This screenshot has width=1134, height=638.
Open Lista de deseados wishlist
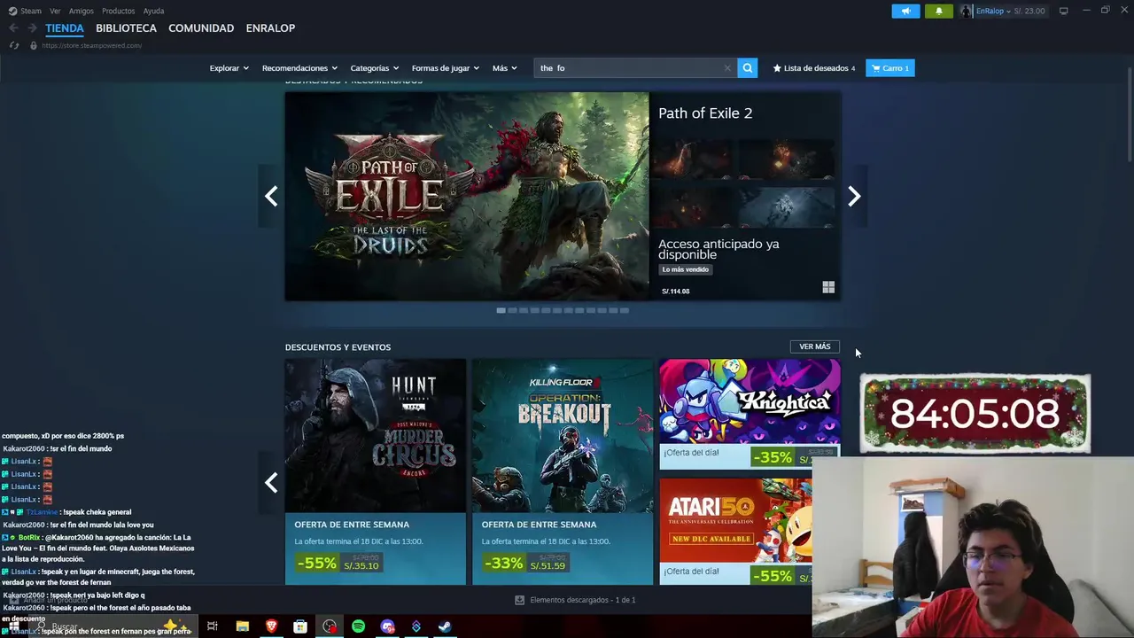coord(814,68)
